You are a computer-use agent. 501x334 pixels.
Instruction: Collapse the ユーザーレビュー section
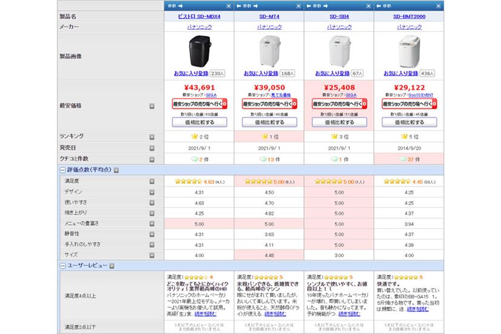pos(62,266)
